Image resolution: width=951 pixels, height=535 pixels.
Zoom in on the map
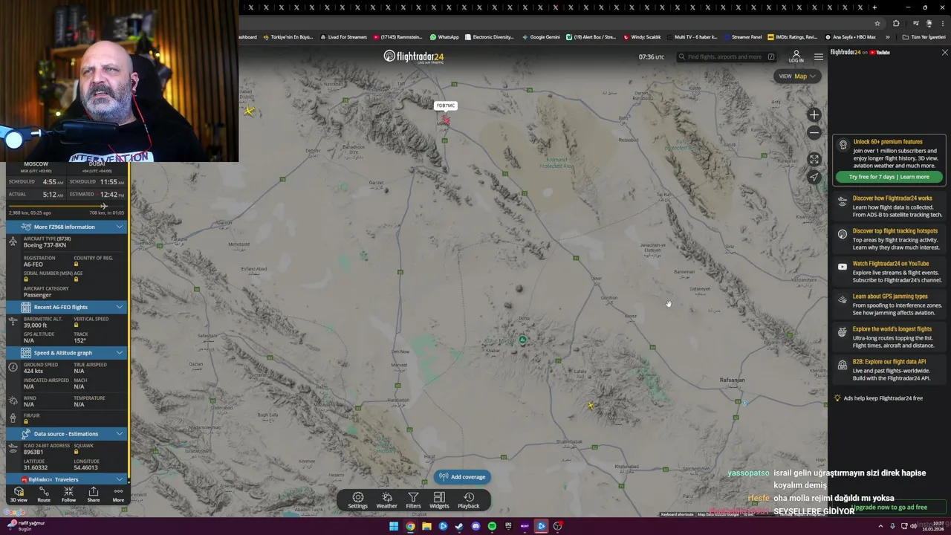click(814, 114)
